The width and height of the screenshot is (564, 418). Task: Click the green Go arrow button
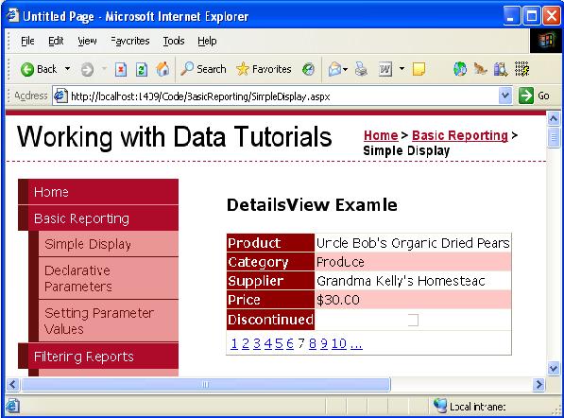[526, 96]
